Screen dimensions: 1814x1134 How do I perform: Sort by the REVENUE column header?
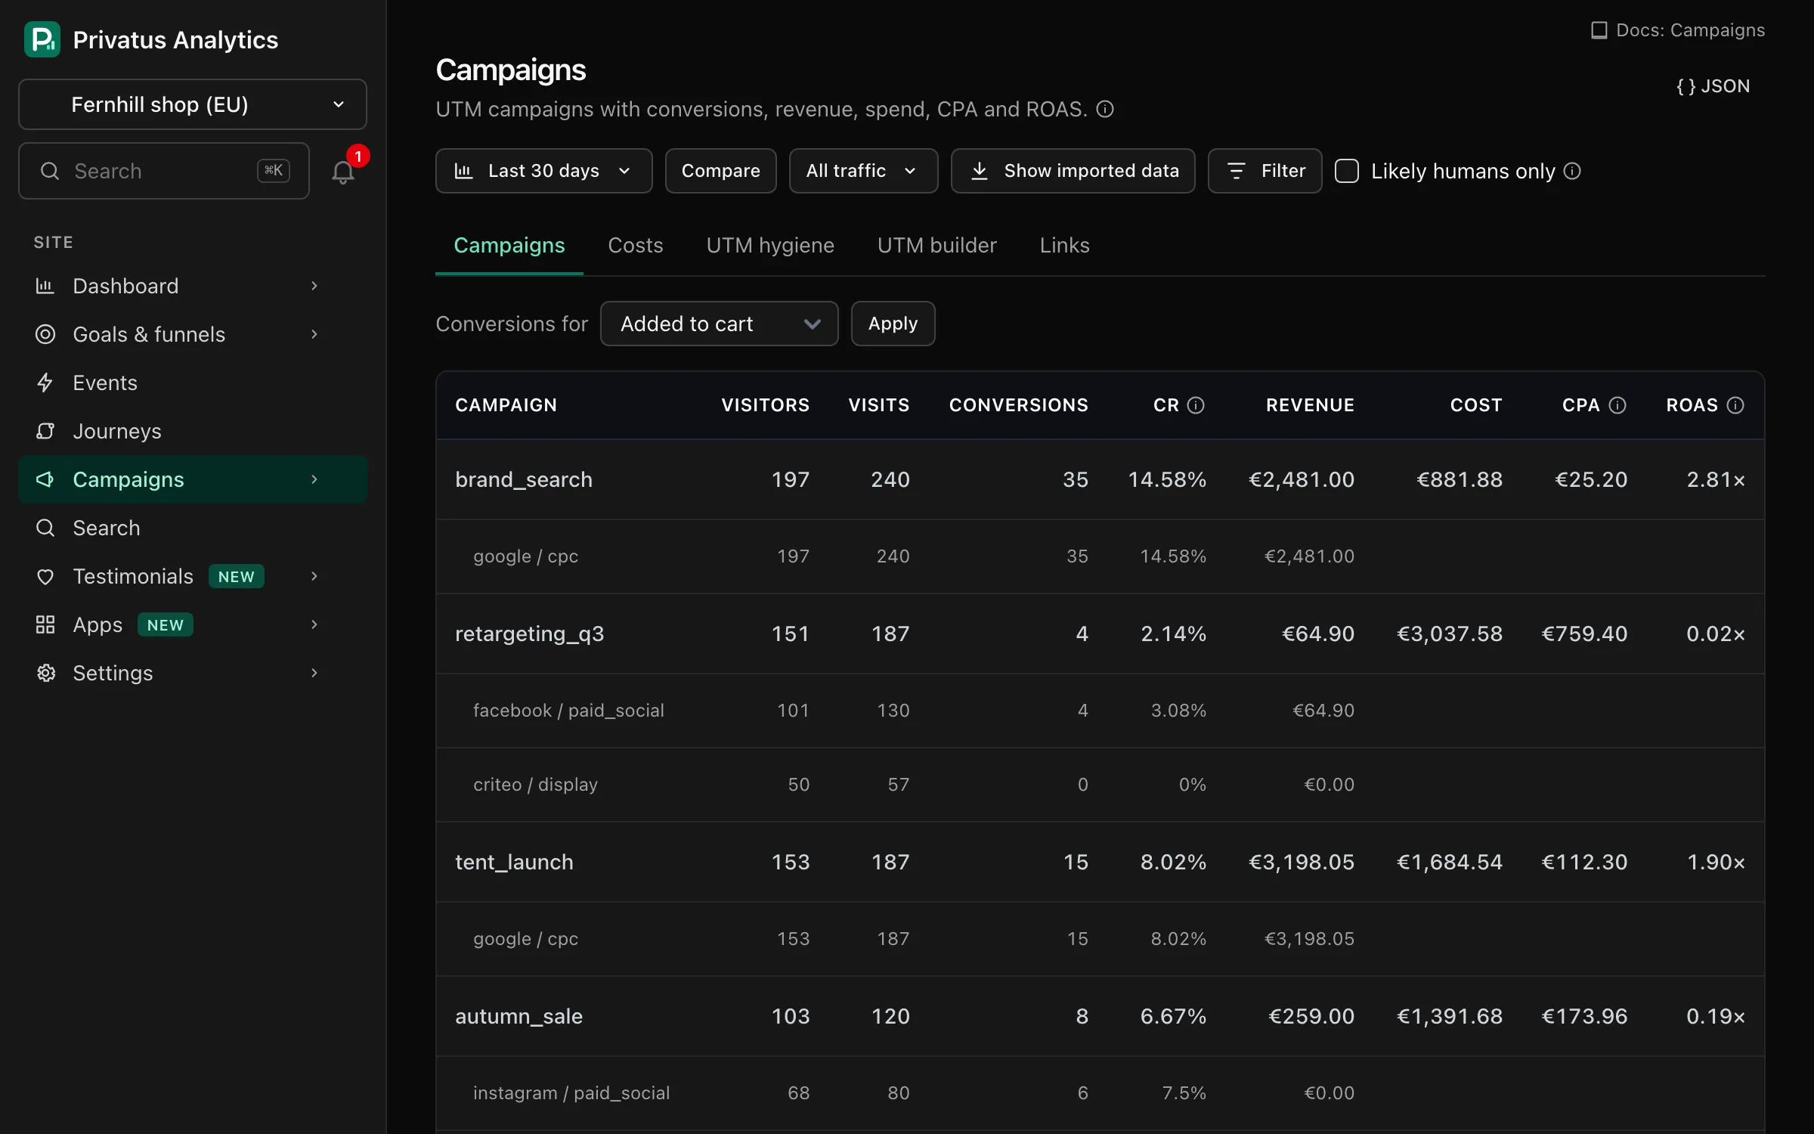pyautogui.click(x=1310, y=405)
